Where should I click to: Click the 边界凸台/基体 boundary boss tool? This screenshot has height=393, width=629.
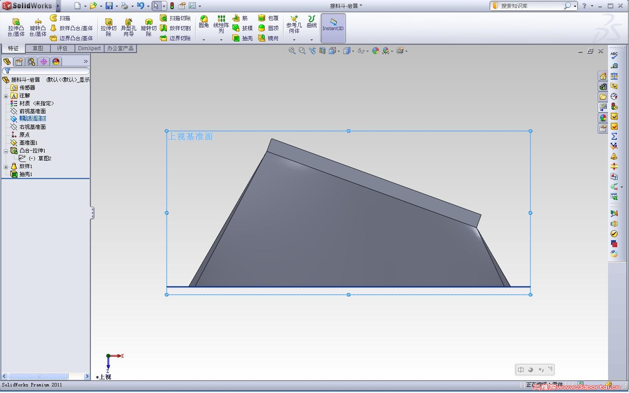(x=71, y=38)
